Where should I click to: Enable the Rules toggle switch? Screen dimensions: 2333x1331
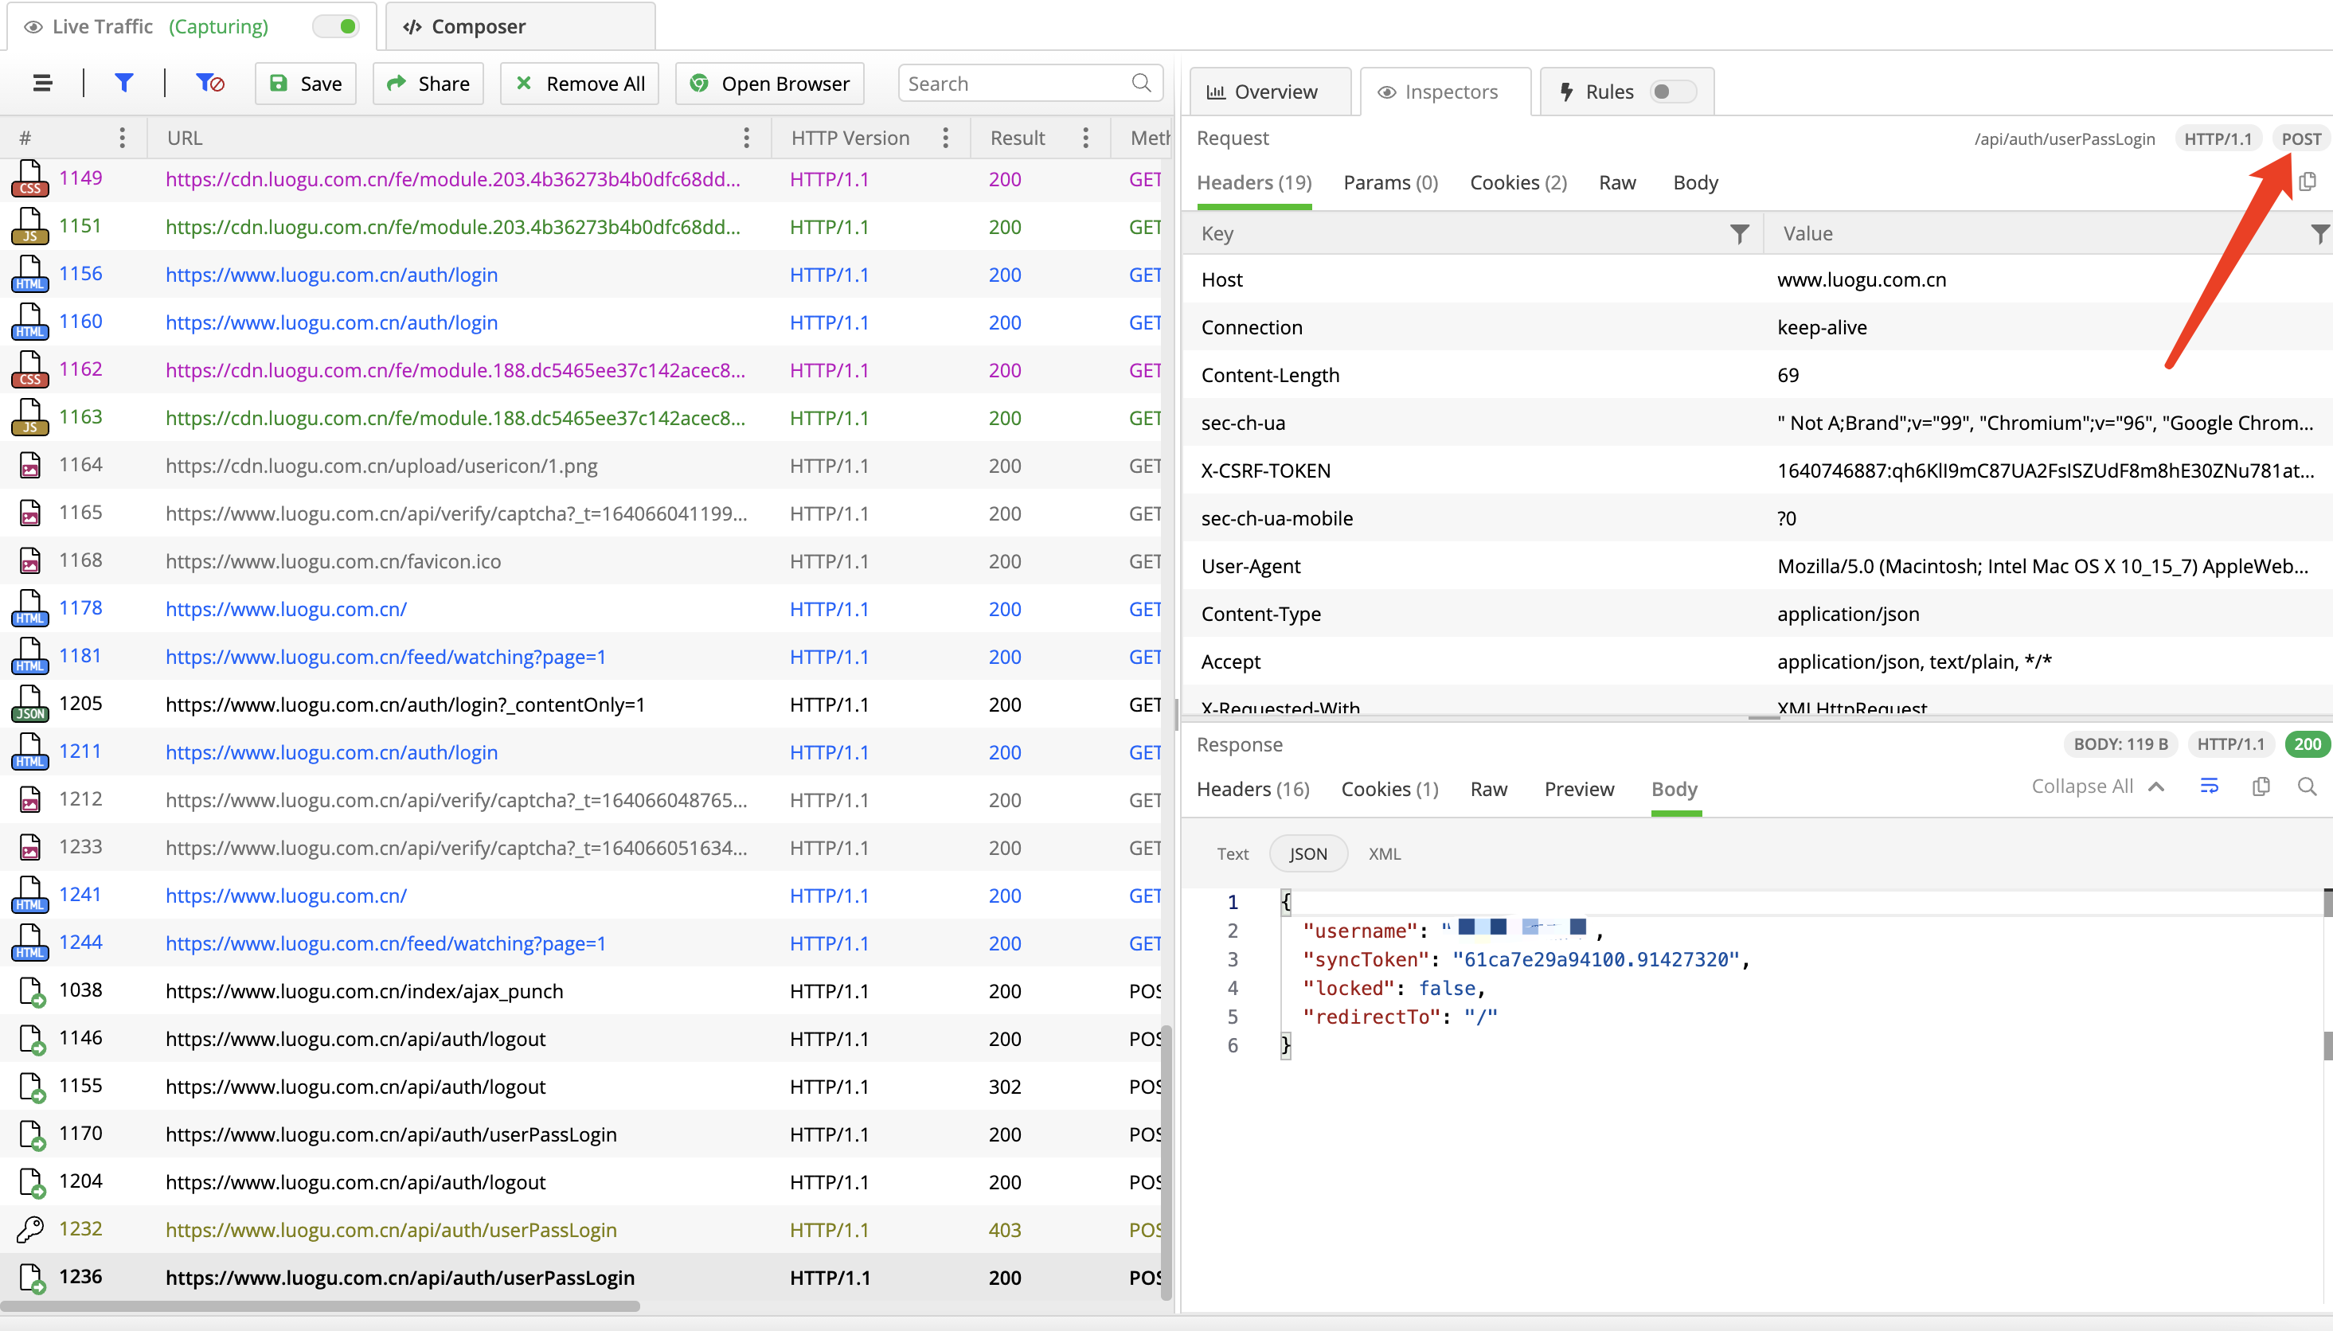[x=1672, y=92]
